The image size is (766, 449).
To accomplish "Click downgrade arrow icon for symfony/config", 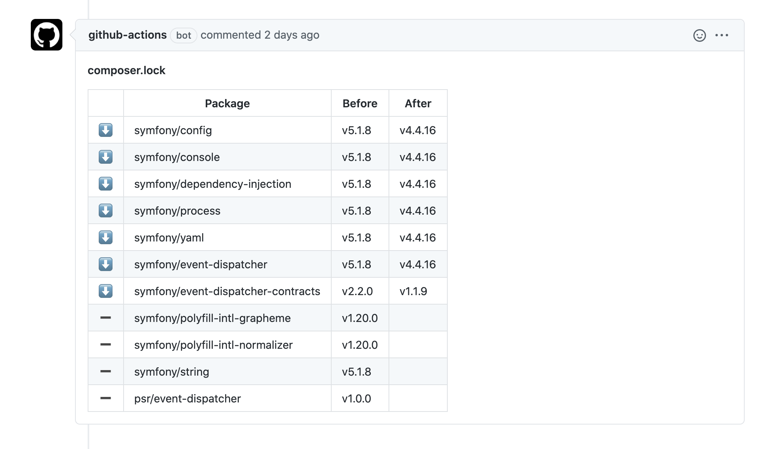I will coord(105,130).
